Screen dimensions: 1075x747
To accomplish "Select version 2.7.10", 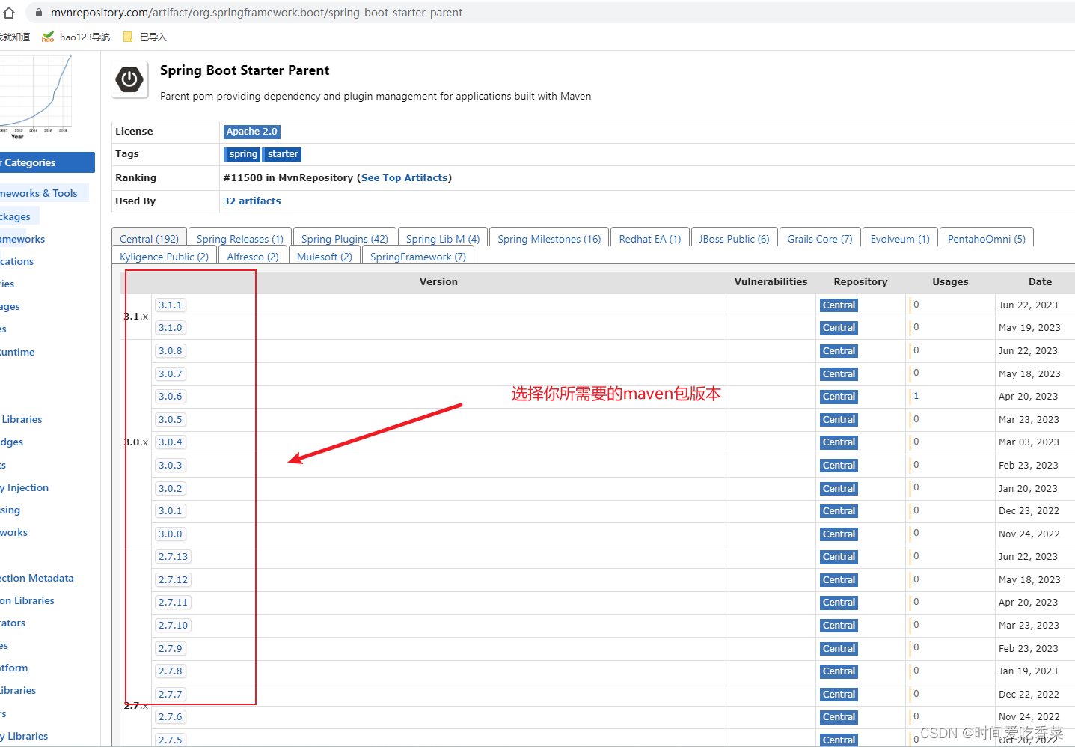I will [x=174, y=626].
